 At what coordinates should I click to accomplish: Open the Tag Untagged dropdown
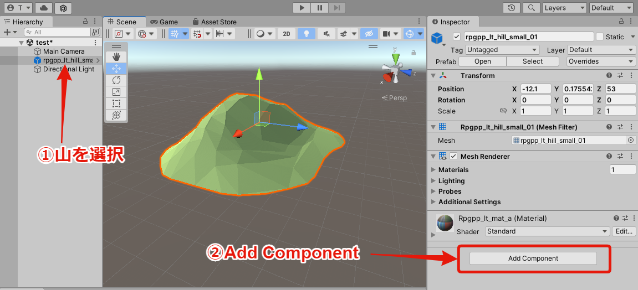point(502,50)
